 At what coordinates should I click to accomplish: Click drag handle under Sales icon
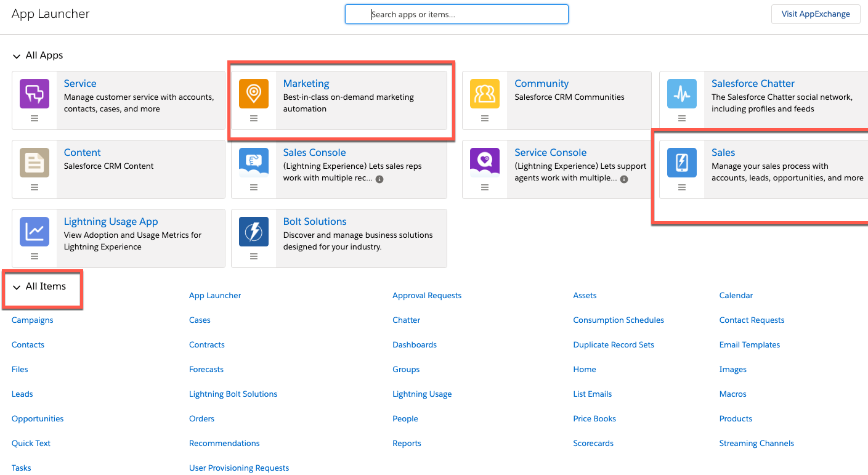tap(682, 187)
